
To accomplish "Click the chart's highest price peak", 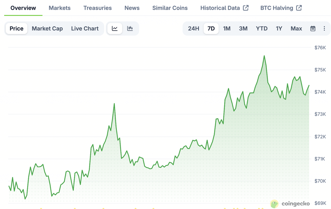I will coord(264,56).
